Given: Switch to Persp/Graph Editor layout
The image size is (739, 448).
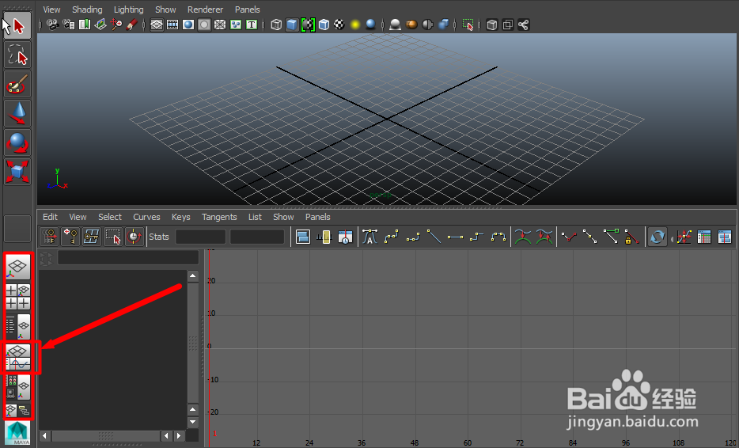Looking at the screenshot, I should coord(18,357).
